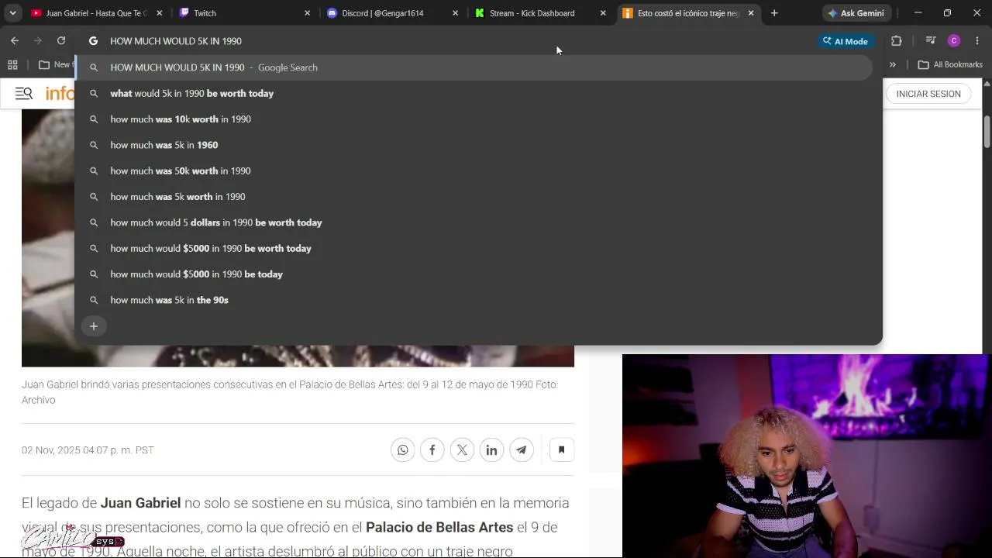Share the article on LinkedIn
Viewport: 992px width, 558px height.
(x=491, y=449)
